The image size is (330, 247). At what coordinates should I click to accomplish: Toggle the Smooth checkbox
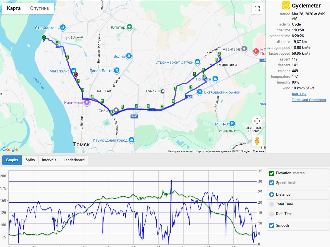pyautogui.click(x=271, y=226)
